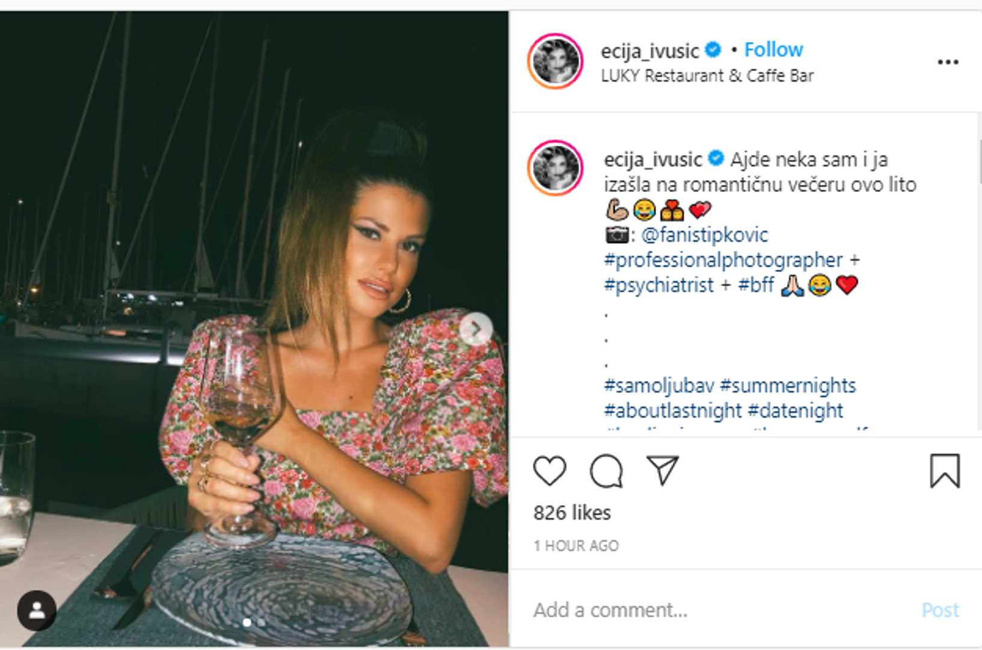Viewport: 982px width, 650px height.
Task: Open the @fanistipkovic mention
Action: [705, 235]
